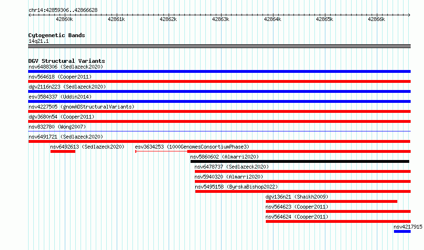The image size is (424, 250).
Task: Click the red bar under nsv6491721
Action: [x=219, y=141]
